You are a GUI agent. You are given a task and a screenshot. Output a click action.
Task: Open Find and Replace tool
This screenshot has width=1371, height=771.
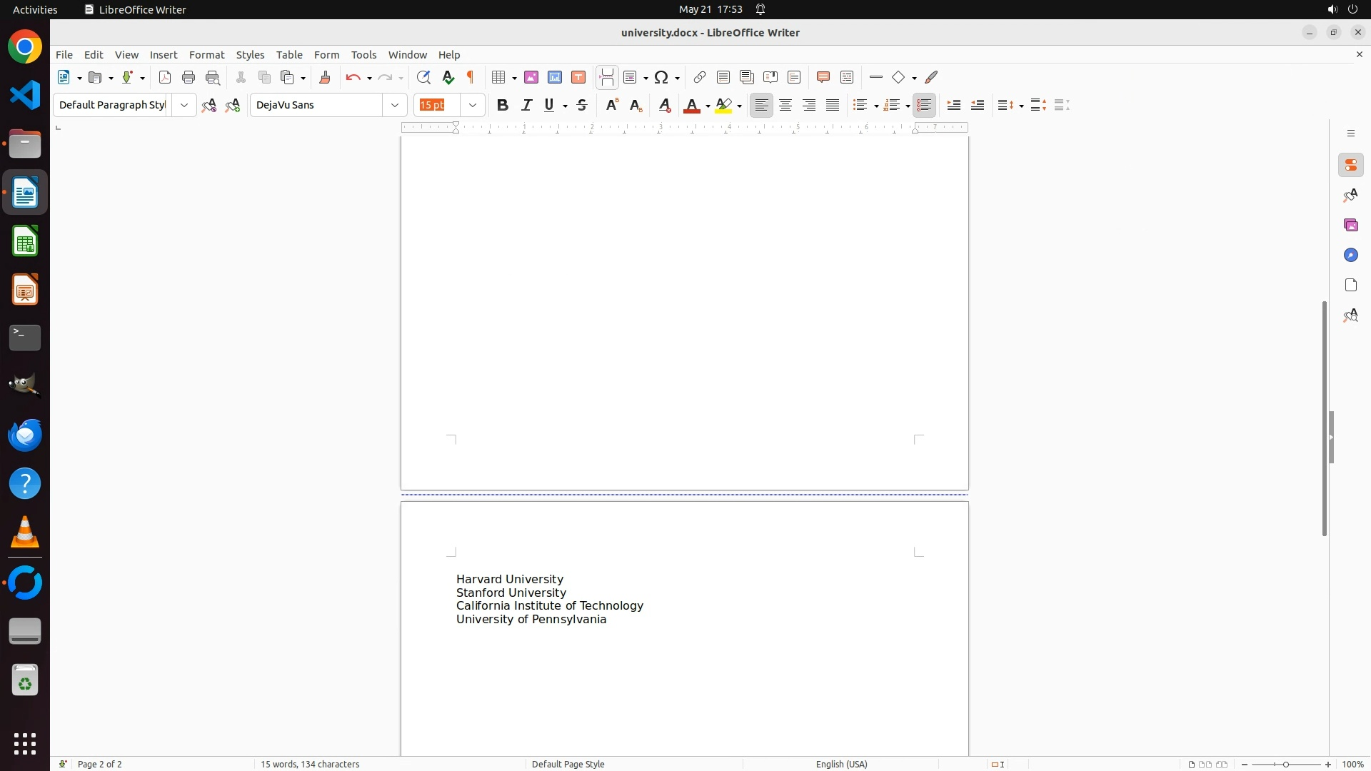(423, 78)
